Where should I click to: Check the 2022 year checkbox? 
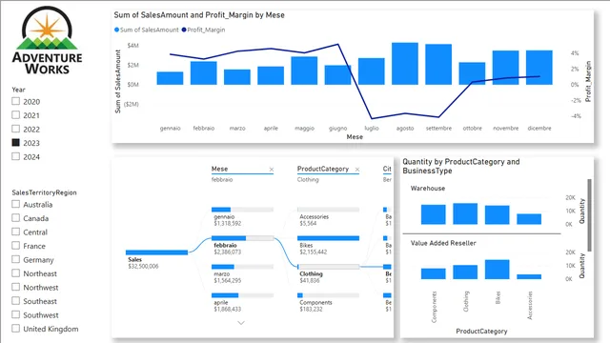(x=15, y=129)
